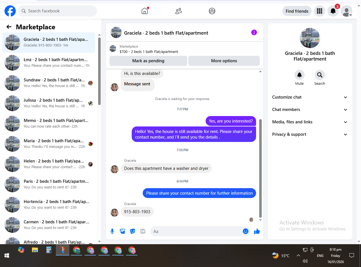Show hidden system tray icons
This screenshot has height=267, width=361.
tap(298, 255)
